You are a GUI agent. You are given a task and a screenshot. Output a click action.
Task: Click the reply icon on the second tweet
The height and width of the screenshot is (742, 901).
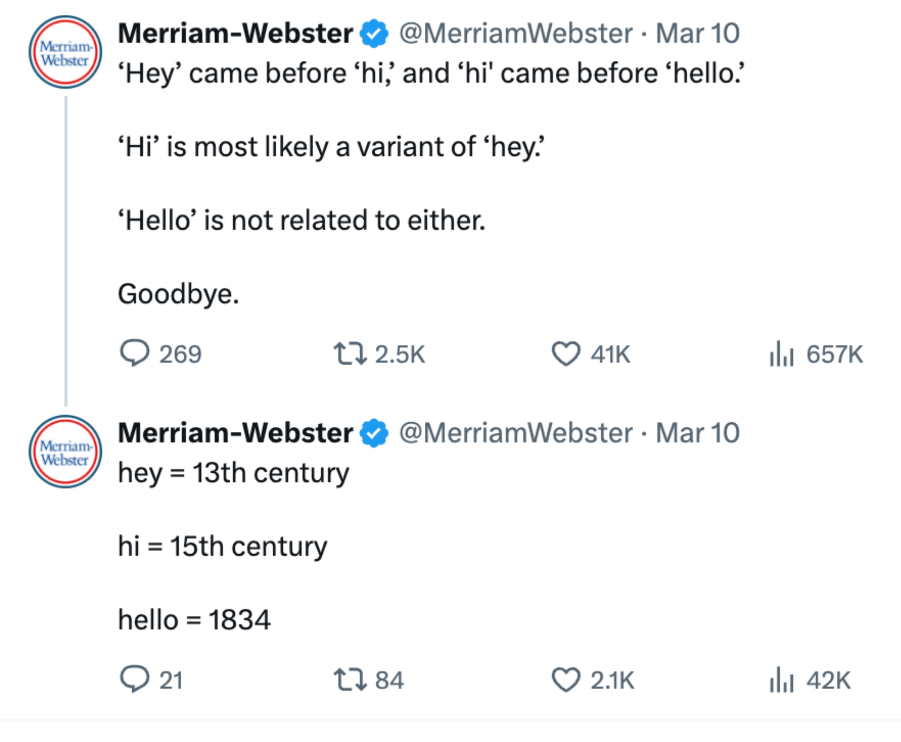click(x=135, y=679)
